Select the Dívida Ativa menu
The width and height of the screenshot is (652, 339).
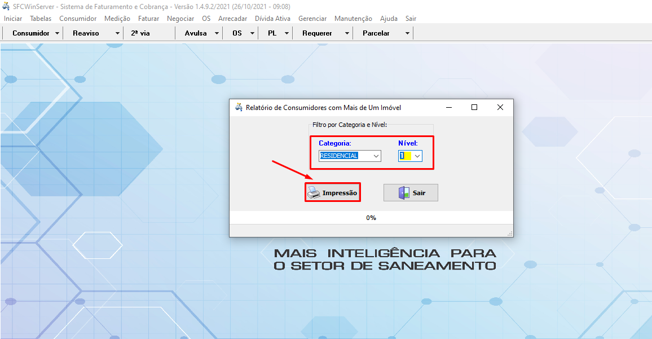click(x=272, y=19)
